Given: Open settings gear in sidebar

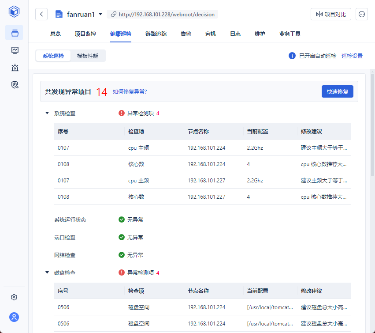Looking at the screenshot, I should 14,297.
